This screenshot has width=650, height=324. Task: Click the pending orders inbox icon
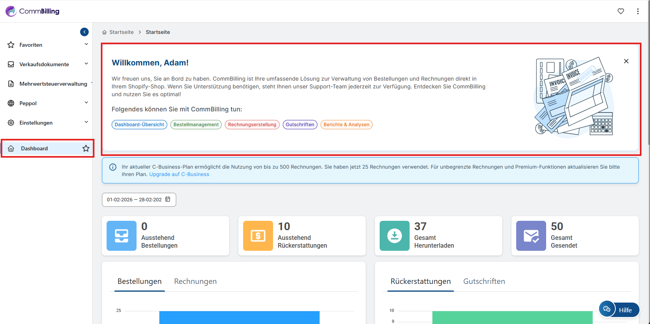121,236
